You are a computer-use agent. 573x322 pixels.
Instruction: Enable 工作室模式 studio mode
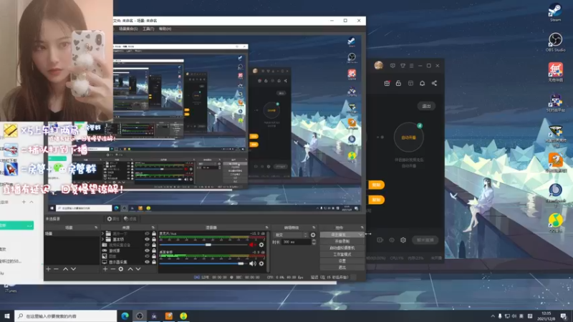342,255
